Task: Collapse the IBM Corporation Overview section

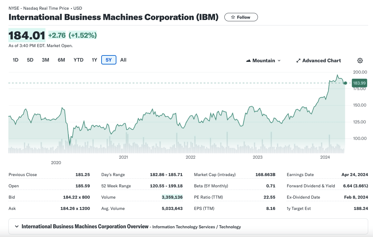Action: point(17,226)
